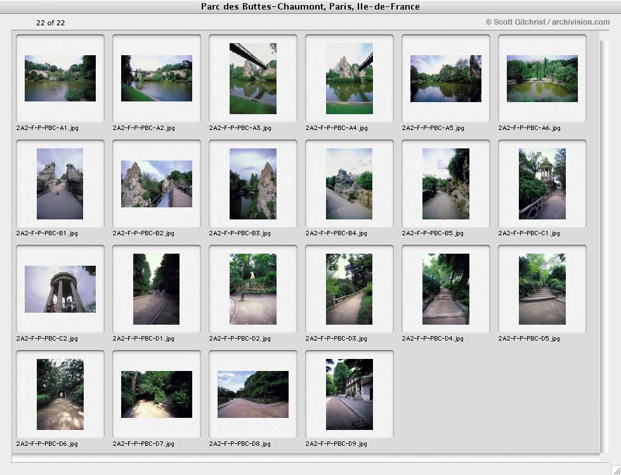Viewport: 621px width, 475px height.
Task: Click filename label 2A2-F-P-PBC-D2.jpg
Action: pos(240,339)
